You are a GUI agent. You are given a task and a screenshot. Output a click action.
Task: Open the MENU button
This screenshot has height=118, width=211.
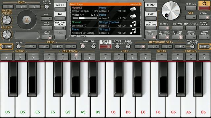pos(151,9)
